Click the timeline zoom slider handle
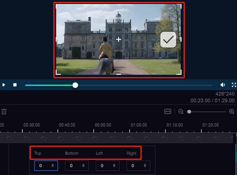The height and width of the screenshot is (175, 237). click(189, 112)
